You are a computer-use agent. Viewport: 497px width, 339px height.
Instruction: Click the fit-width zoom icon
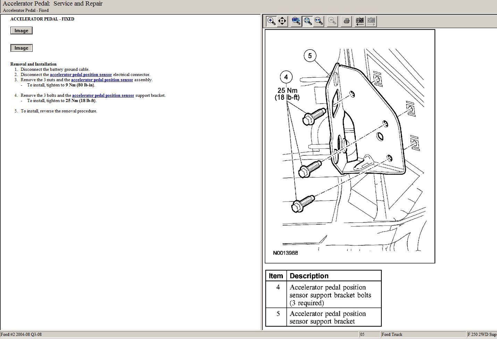(319, 21)
